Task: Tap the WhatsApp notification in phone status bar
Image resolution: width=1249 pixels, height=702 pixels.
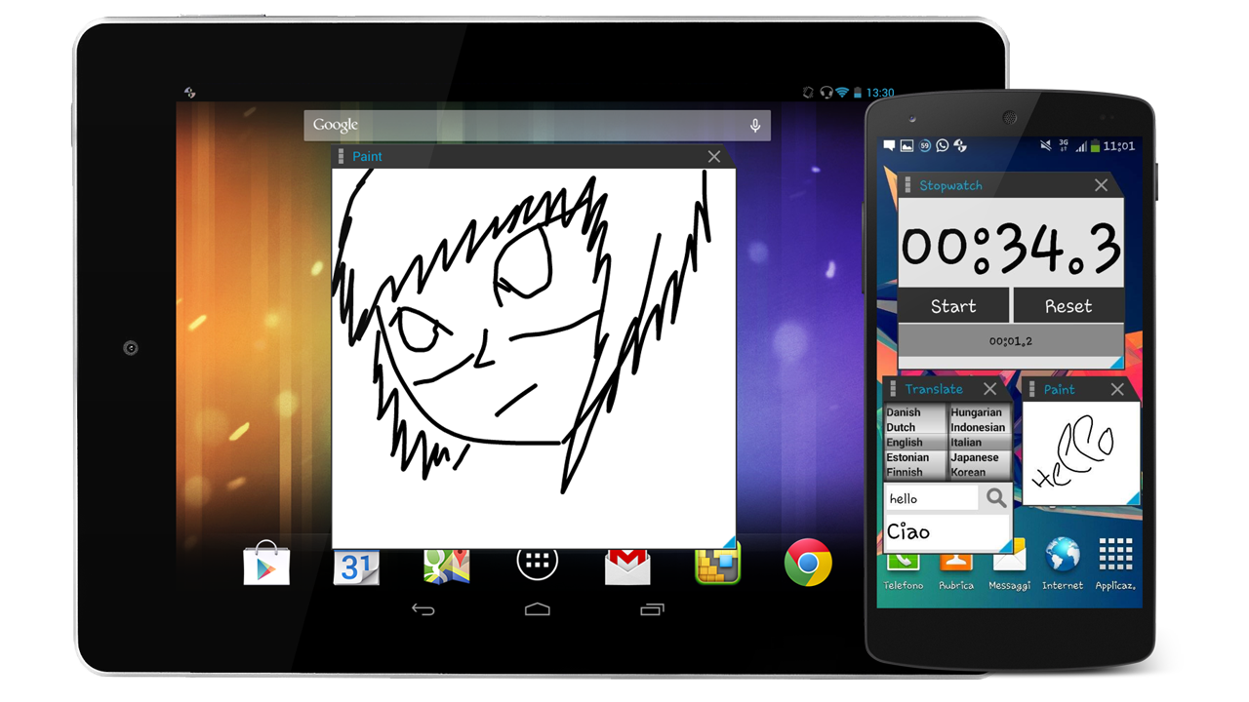Action: [943, 146]
